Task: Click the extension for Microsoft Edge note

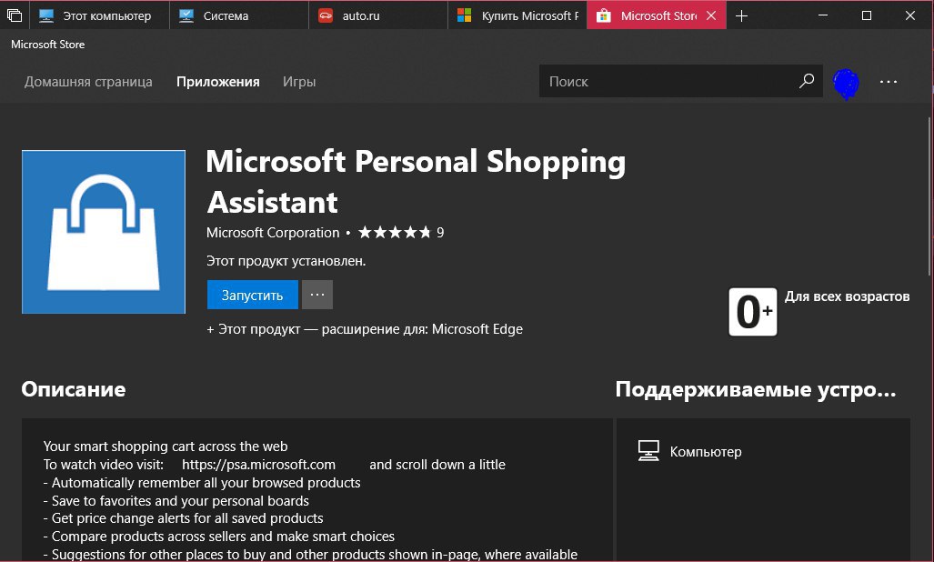Action: [x=365, y=329]
